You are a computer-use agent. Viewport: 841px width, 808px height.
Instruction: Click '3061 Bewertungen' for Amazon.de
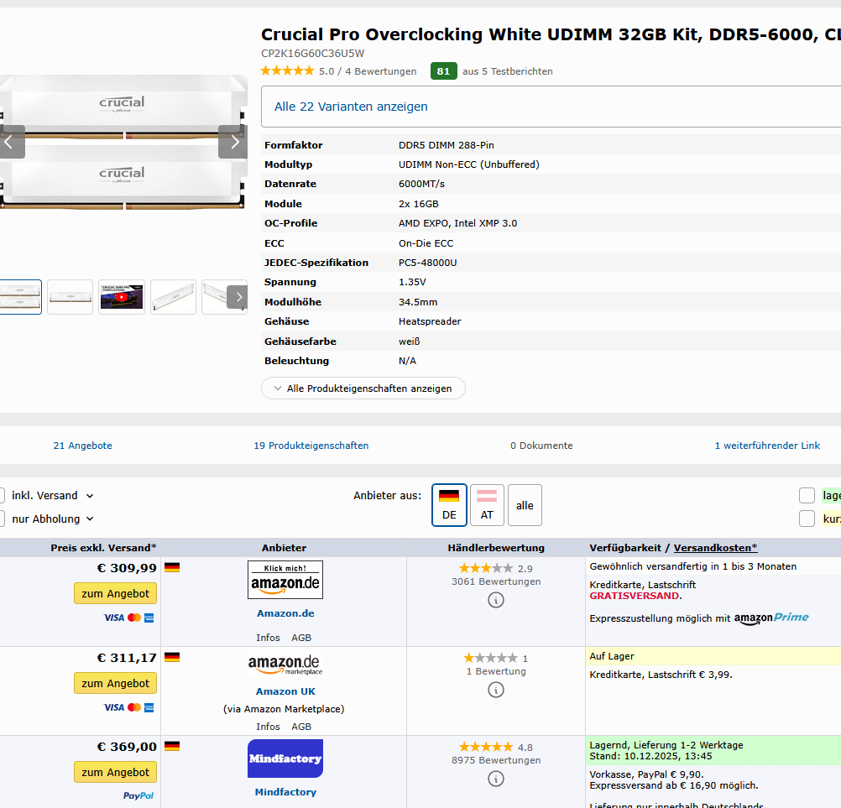(x=496, y=581)
